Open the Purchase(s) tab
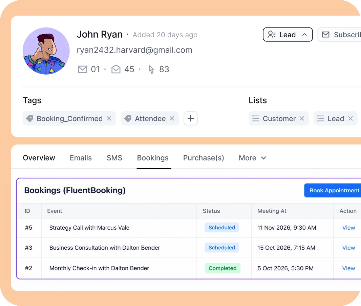The image size is (361, 306). [x=204, y=158]
